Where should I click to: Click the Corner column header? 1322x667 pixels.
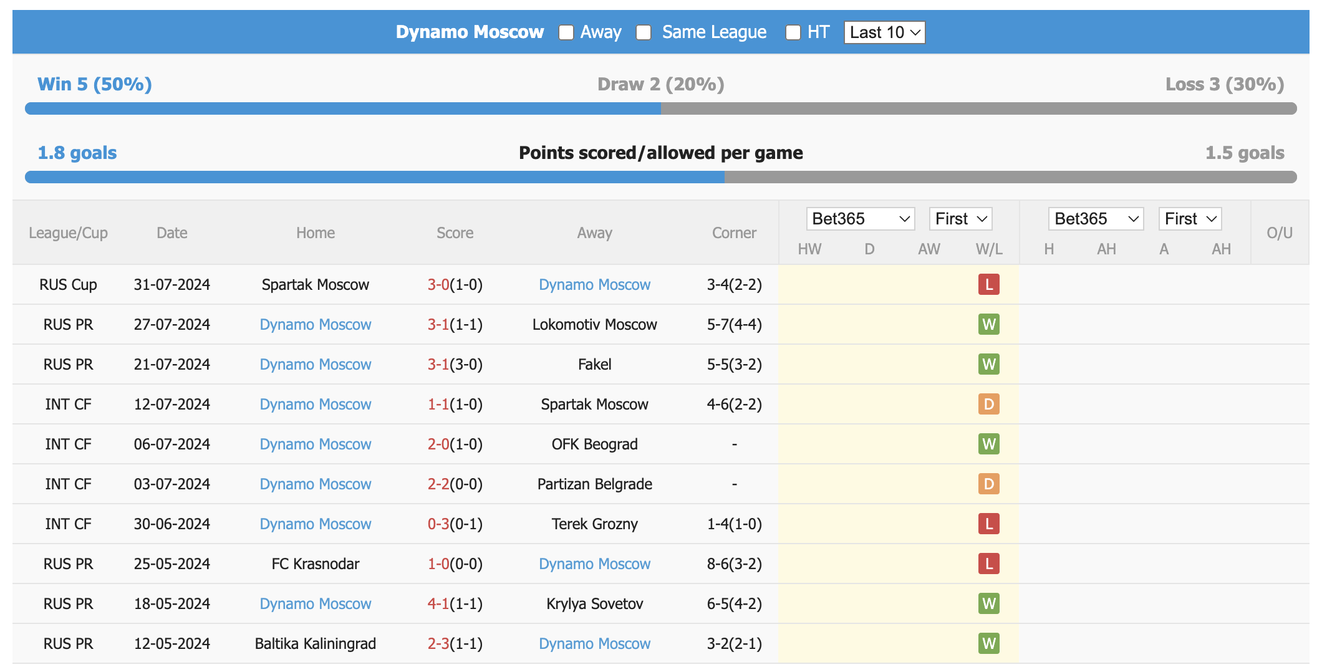(735, 233)
